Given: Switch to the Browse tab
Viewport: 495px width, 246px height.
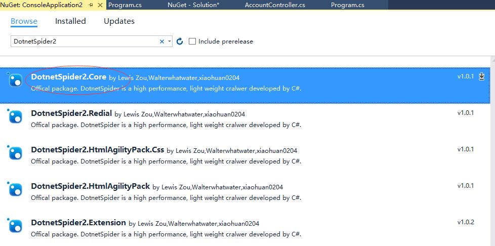Looking at the screenshot, I should (24, 21).
